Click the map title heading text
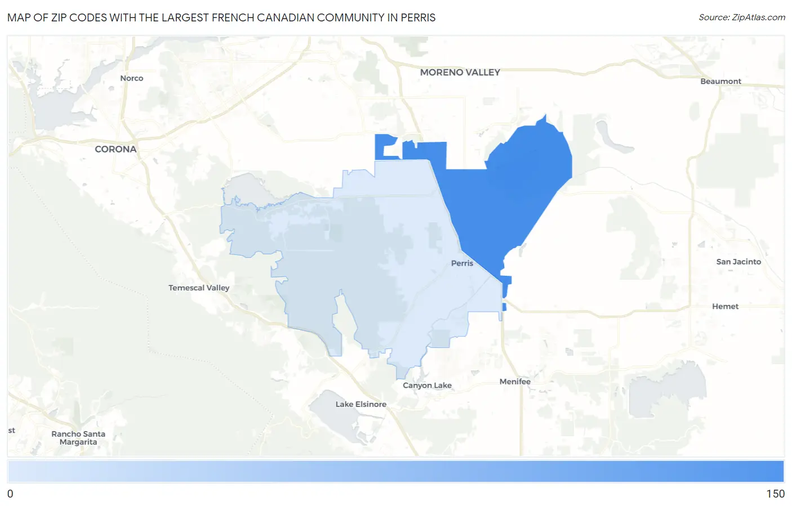The height and width of the screenshot is (506, 792). pyautogui.click(x=221, y=17)
